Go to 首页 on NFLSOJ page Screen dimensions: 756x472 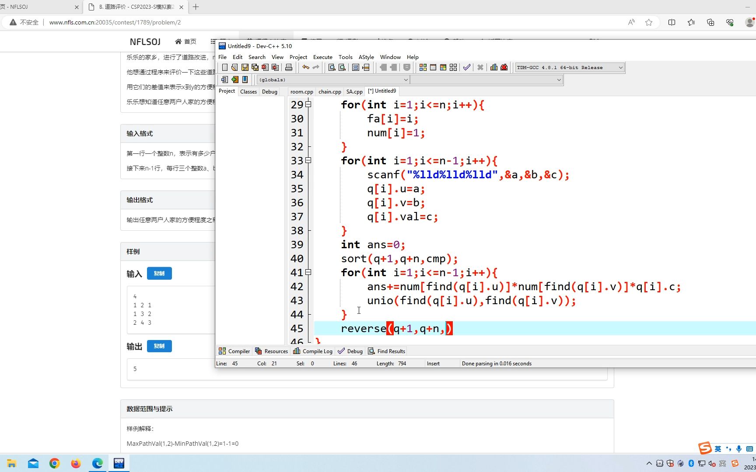(185, 42)
